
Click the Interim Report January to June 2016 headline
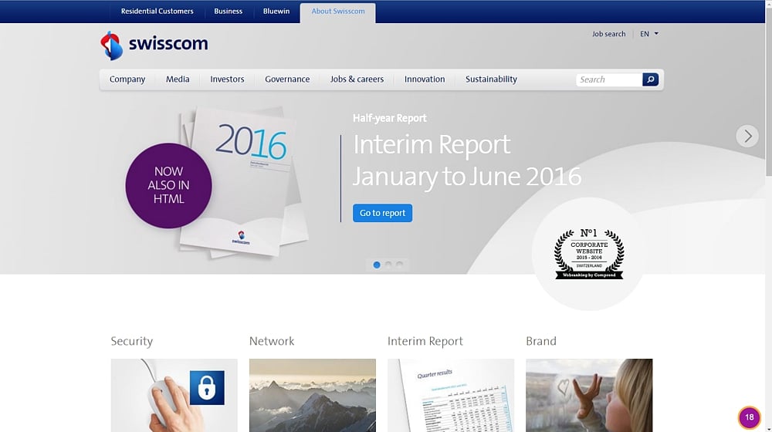click(467, 160)
